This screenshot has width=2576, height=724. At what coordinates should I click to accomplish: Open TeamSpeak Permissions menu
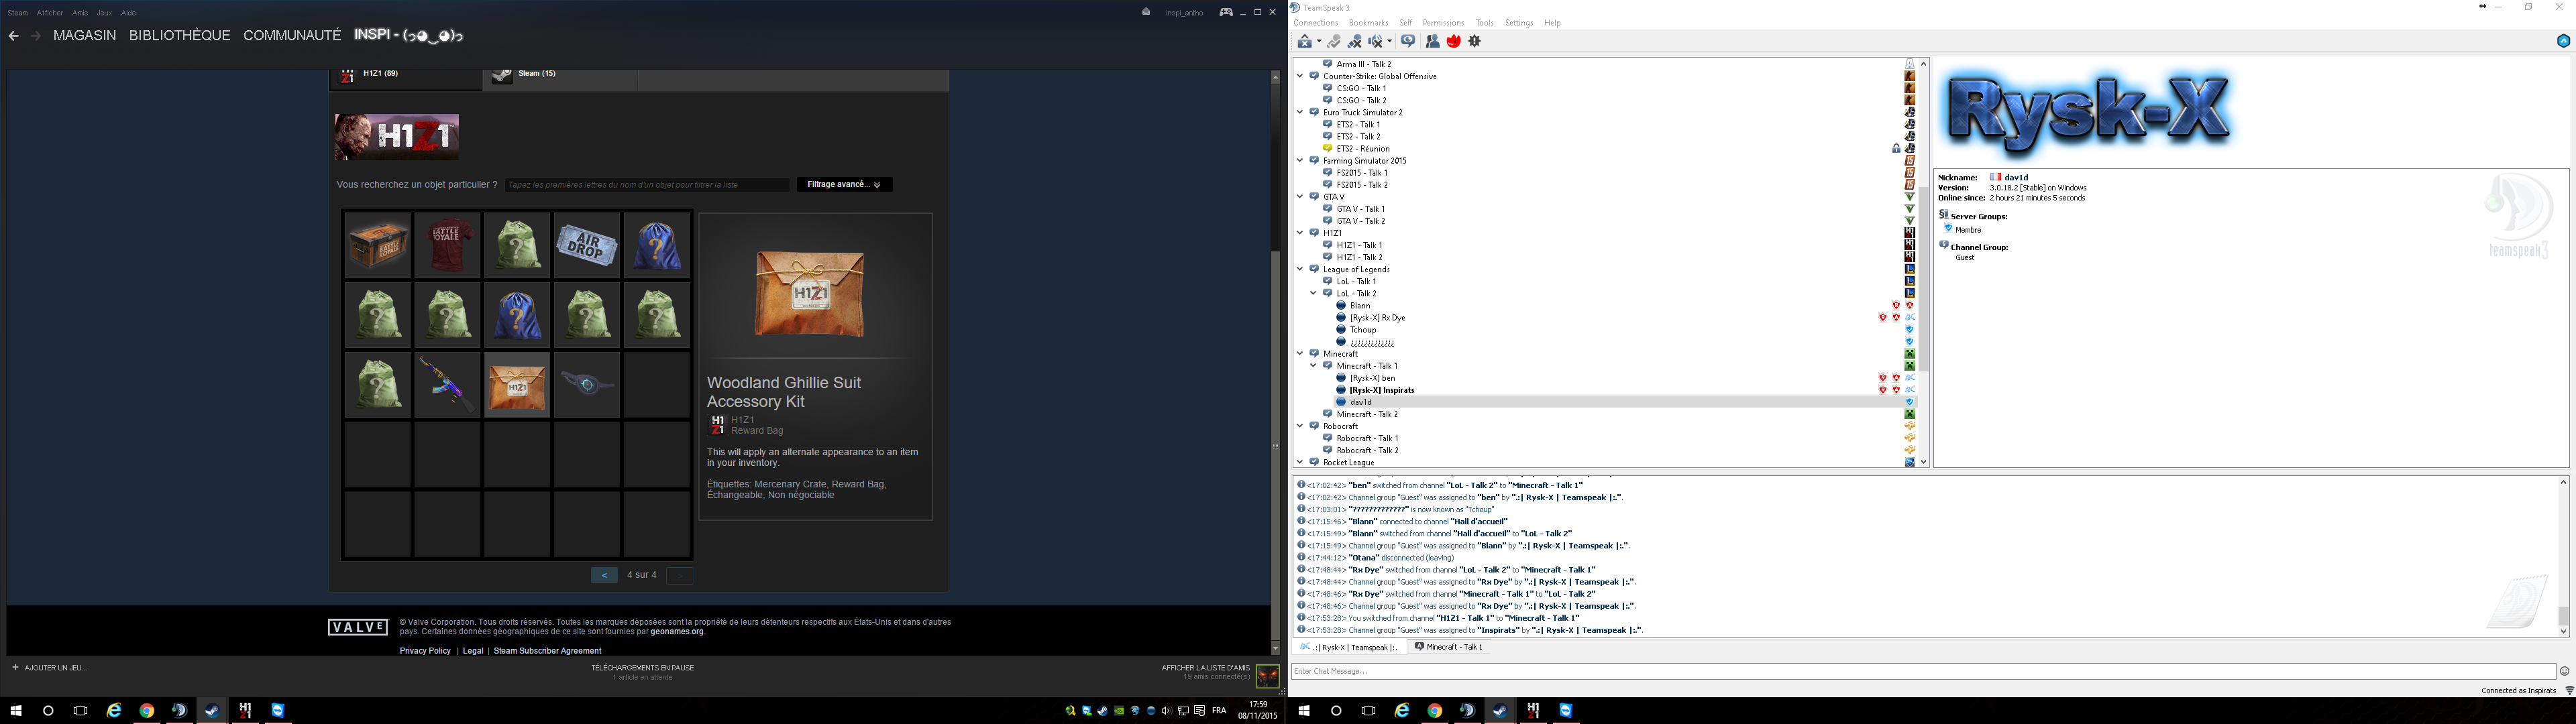point(1443,23)
